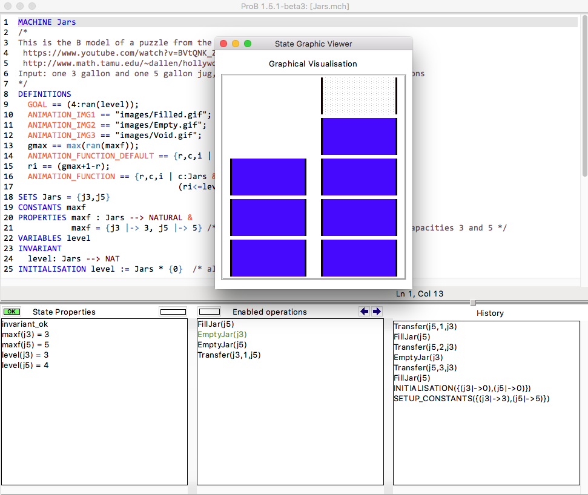Select level(j5) = 4 in State Properties

point(25,366)
